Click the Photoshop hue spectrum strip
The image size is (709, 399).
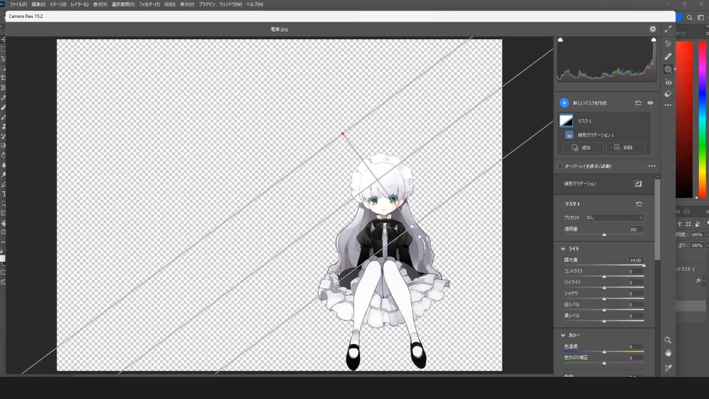point(702,119)
